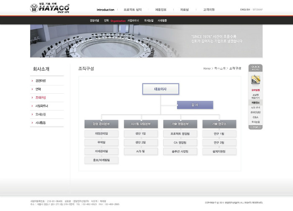This screenshot has width=293, height=211.
Task: Open Q&A in the Quick Menu
Action: click(x=255, y=117)
